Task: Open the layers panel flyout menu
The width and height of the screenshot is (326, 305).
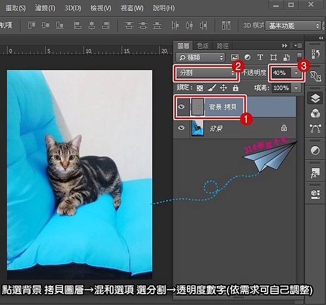Action: 298,45
